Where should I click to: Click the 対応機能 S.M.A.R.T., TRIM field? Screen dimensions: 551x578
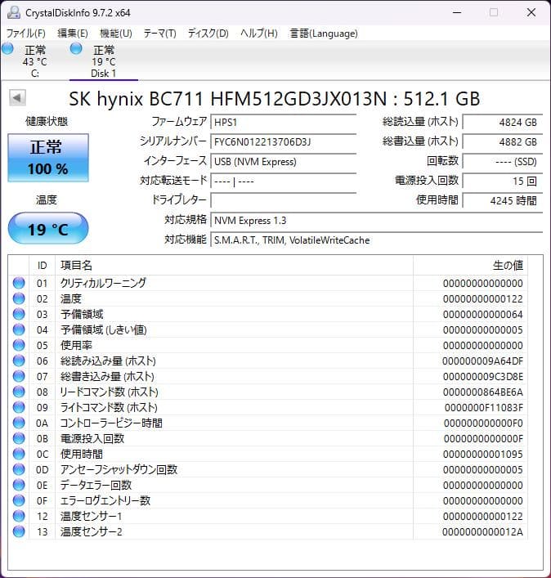tap(377, 240)
